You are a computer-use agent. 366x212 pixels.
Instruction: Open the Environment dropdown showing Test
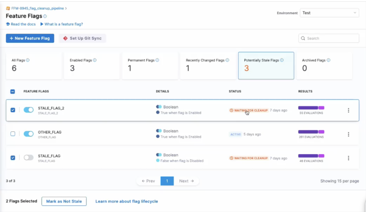(329, 13)
